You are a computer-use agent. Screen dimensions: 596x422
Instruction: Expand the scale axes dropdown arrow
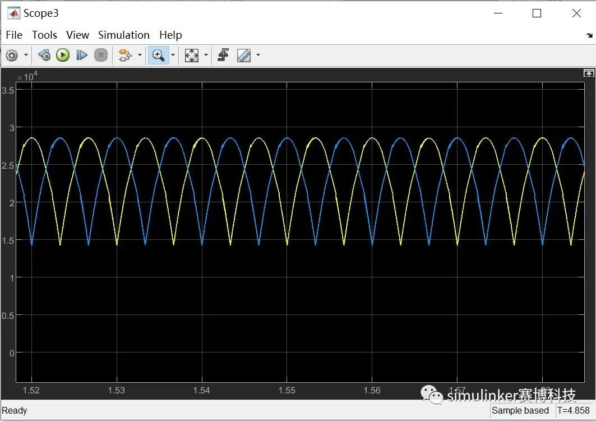point(206,55)
